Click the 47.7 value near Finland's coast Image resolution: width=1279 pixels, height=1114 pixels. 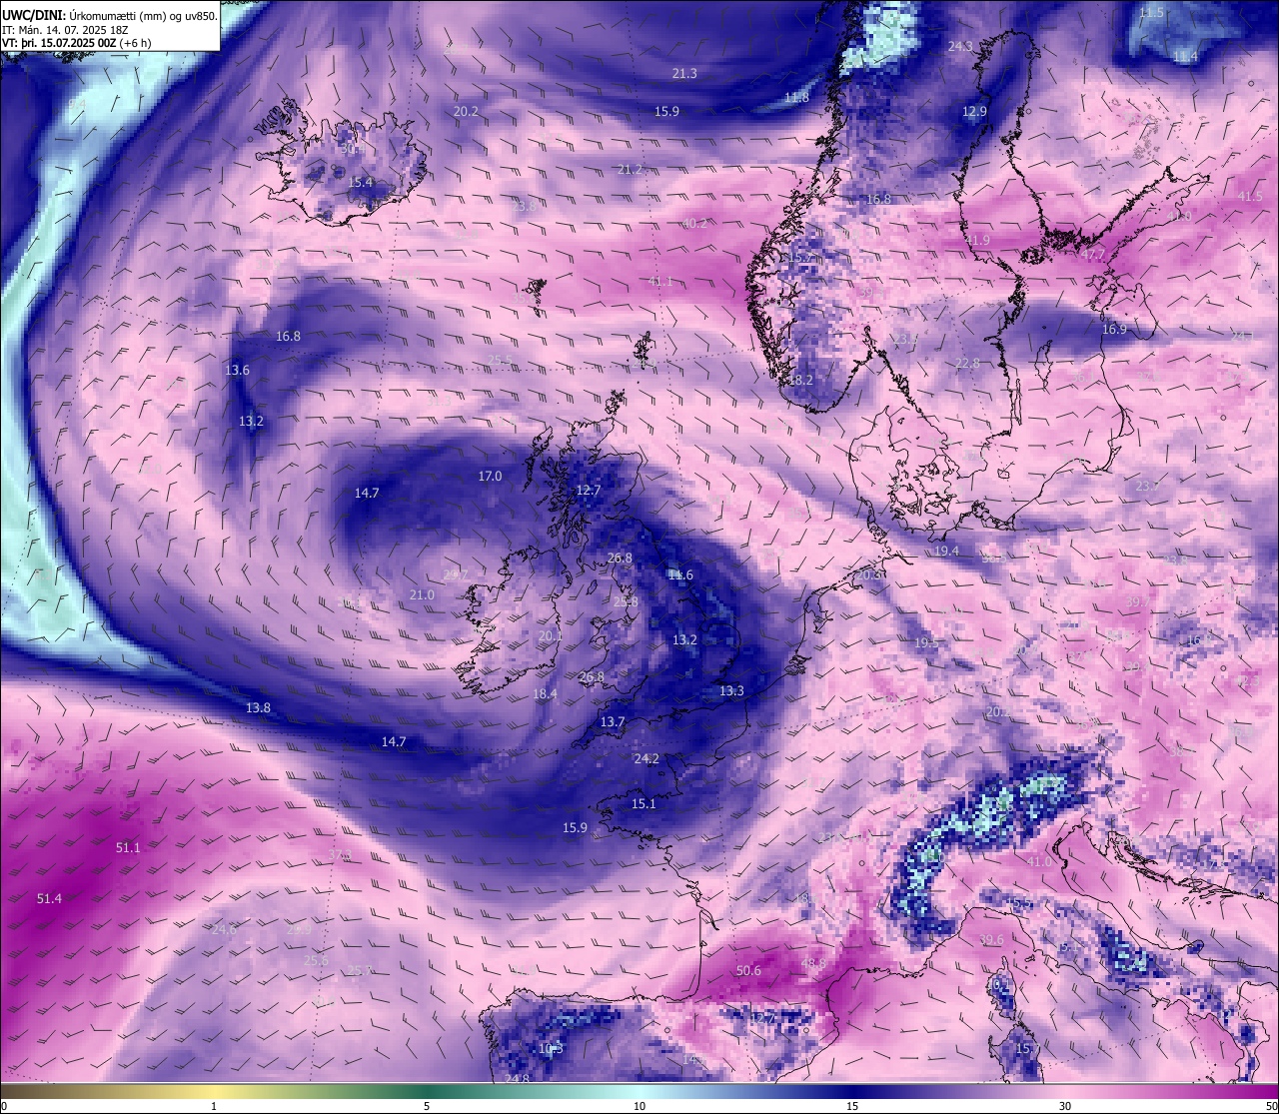pos(1093,256)
